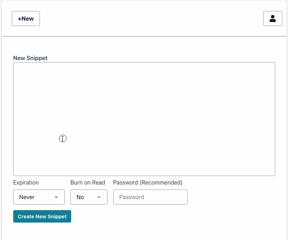Place cursor in the snippet editor
This screenshot has height=240, width=288.
point(144,119)
